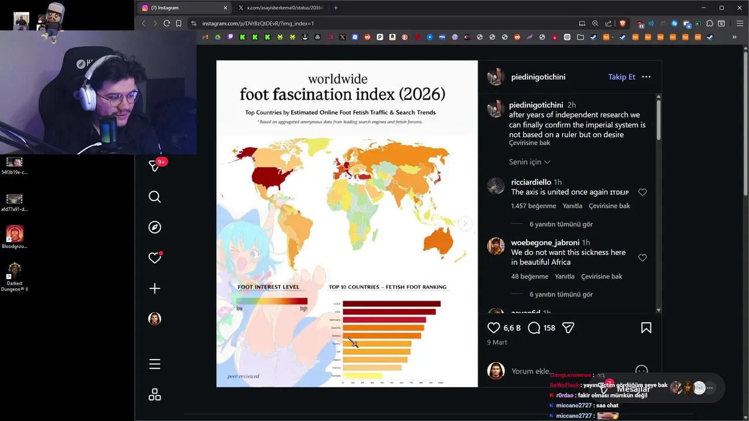Click browser forward arrow

click(x=155, y=23)
